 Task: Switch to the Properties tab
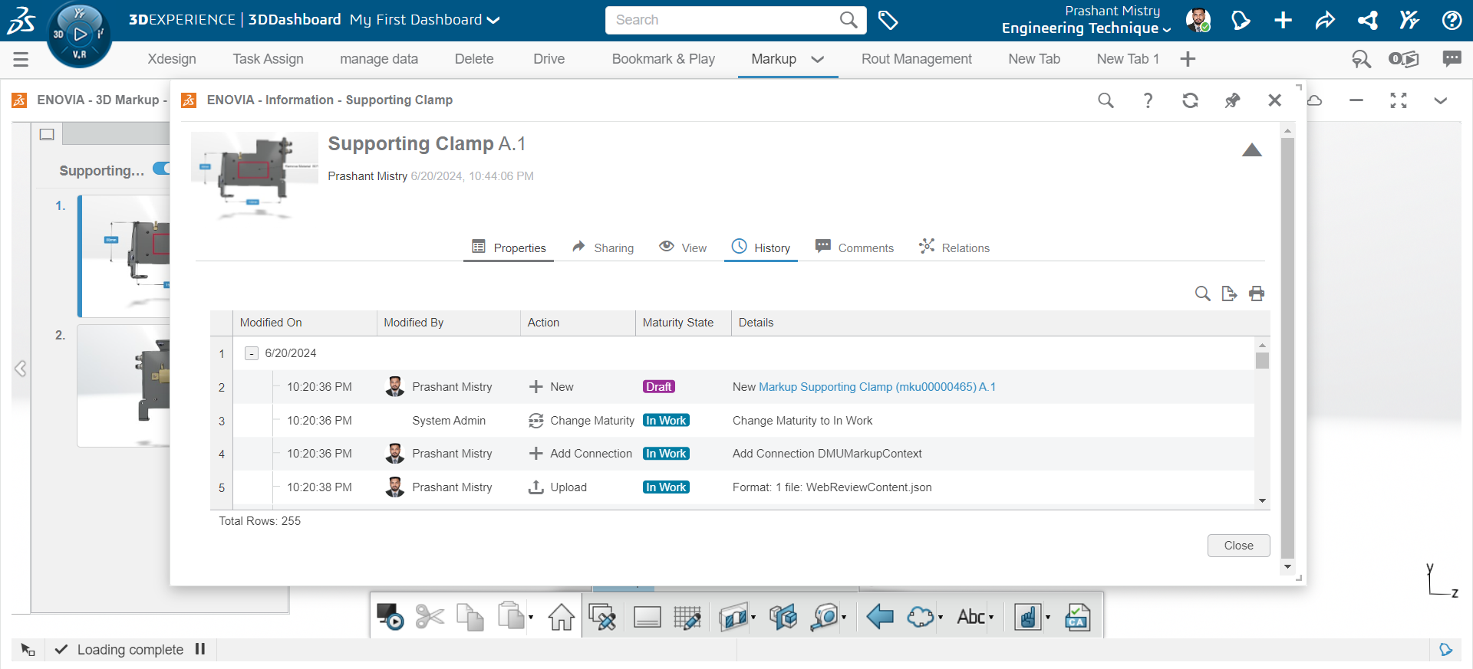[509, 248]
